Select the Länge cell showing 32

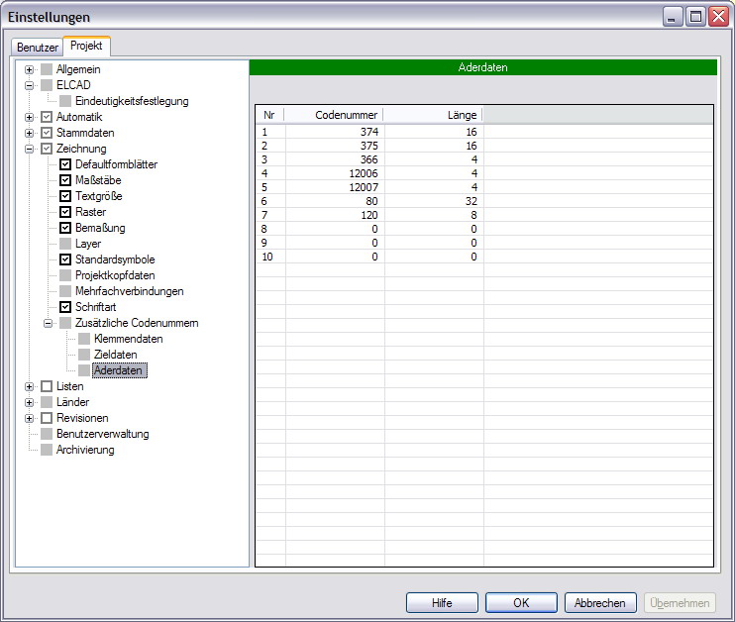(434, 201)
